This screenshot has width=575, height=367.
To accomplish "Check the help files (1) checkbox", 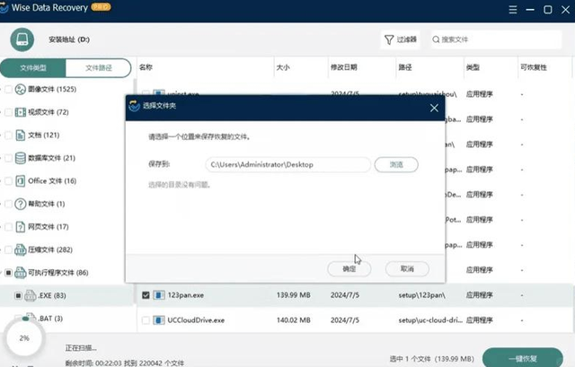I will [8, 204].
